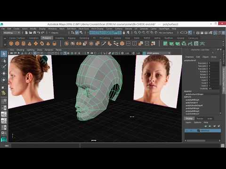This screenshot has height=169, width=226.
Task: Activate the Rotate tool in toolbox
Action: [4, 80]
